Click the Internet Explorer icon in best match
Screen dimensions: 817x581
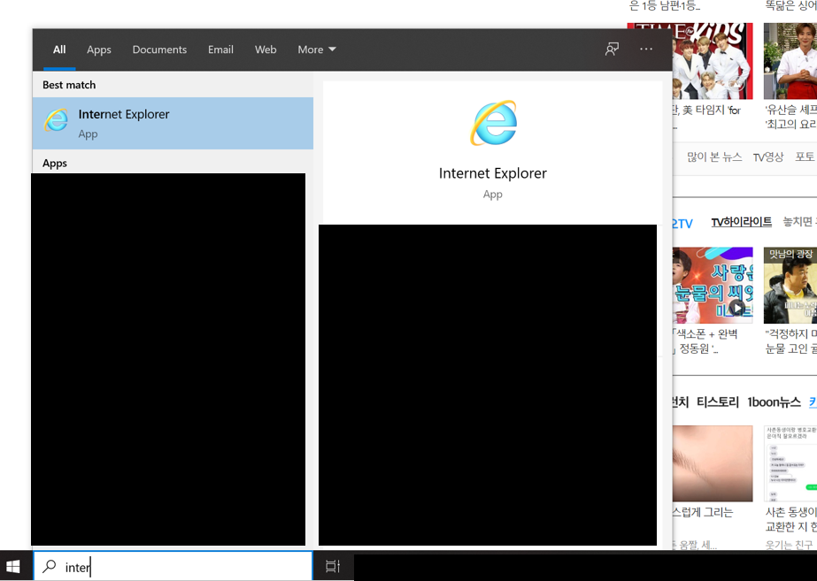coord(57,120)
